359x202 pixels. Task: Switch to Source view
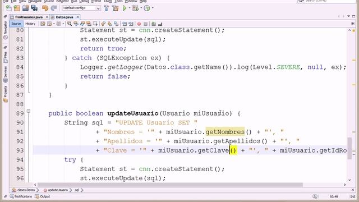coord(16,24)
